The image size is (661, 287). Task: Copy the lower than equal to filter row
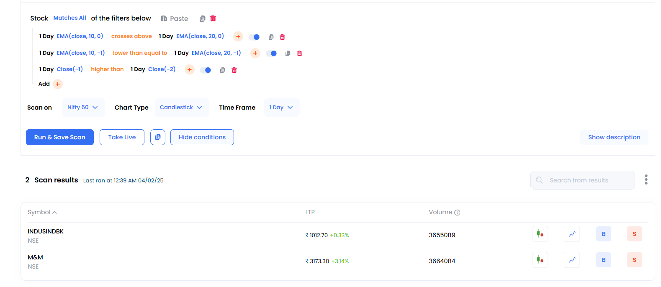pyautogui.click(x=288, y=53)
